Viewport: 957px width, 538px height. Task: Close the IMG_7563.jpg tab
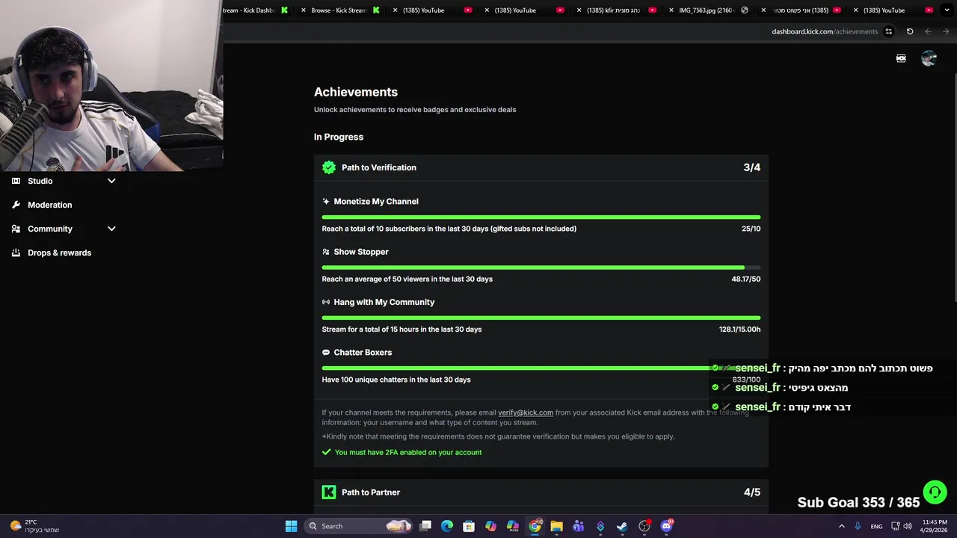pyautogui.click(x=671, y=10)
